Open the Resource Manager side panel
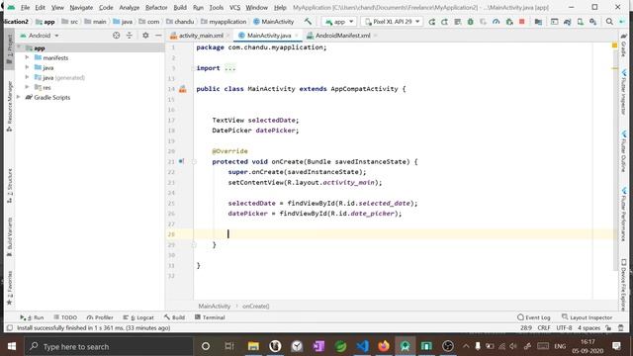The width and height of the screenshot is (633, 356). point(9,106)
